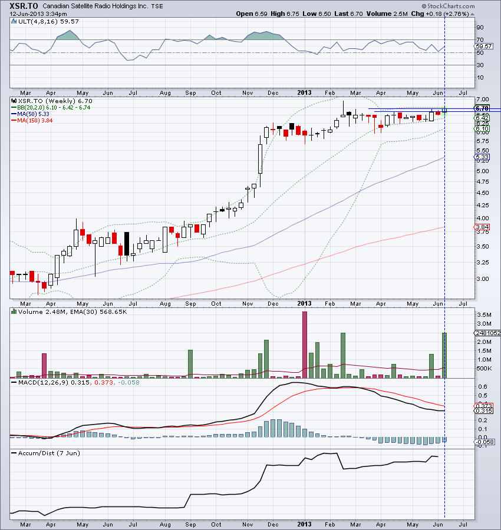Click the volume bars icon beside Volume 2.48M
Viewport: 501px width, 530px height.
(14, 312)
